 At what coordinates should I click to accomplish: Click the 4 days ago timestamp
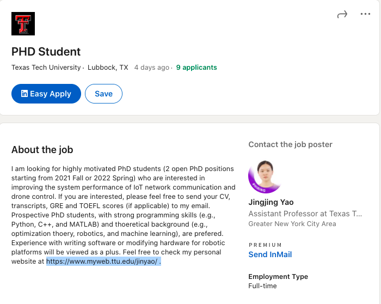pos(151,68)
